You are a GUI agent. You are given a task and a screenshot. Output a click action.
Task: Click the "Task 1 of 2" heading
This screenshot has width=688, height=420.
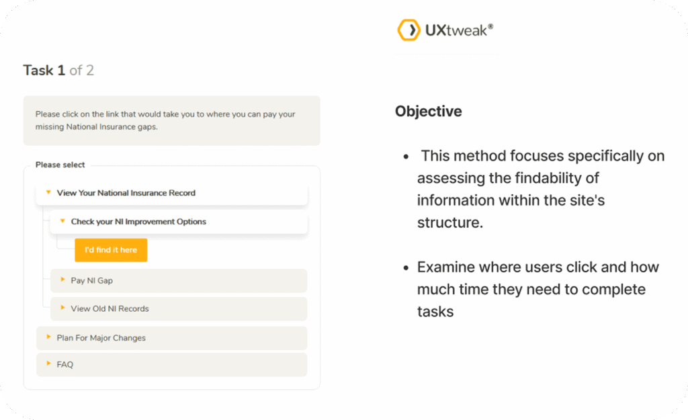(58, 71)
